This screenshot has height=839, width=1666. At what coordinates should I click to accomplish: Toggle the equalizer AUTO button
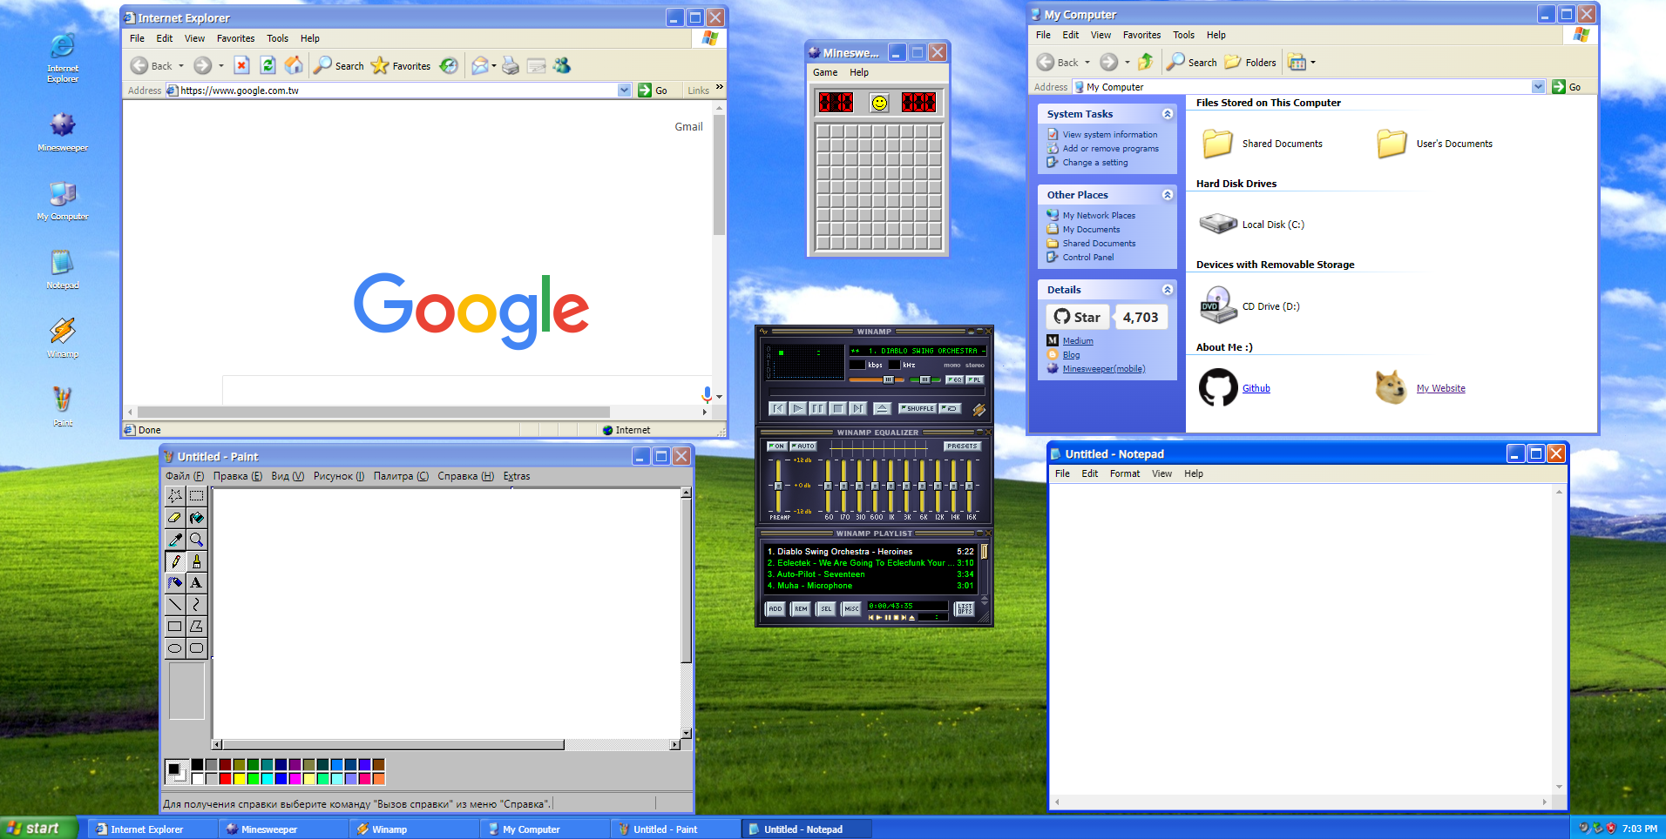click(x=803, y=446)
